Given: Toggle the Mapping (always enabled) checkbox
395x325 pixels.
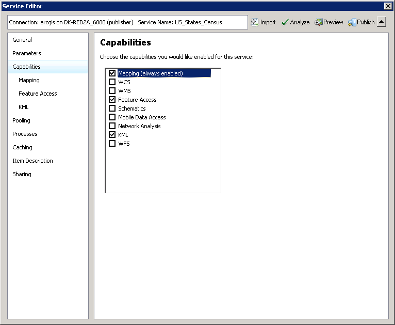Looking at the screenshot, I should coord(112,73).
